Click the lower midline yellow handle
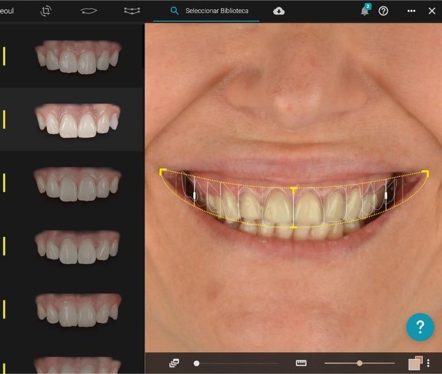Screen dimensions: 442x374 293,227
